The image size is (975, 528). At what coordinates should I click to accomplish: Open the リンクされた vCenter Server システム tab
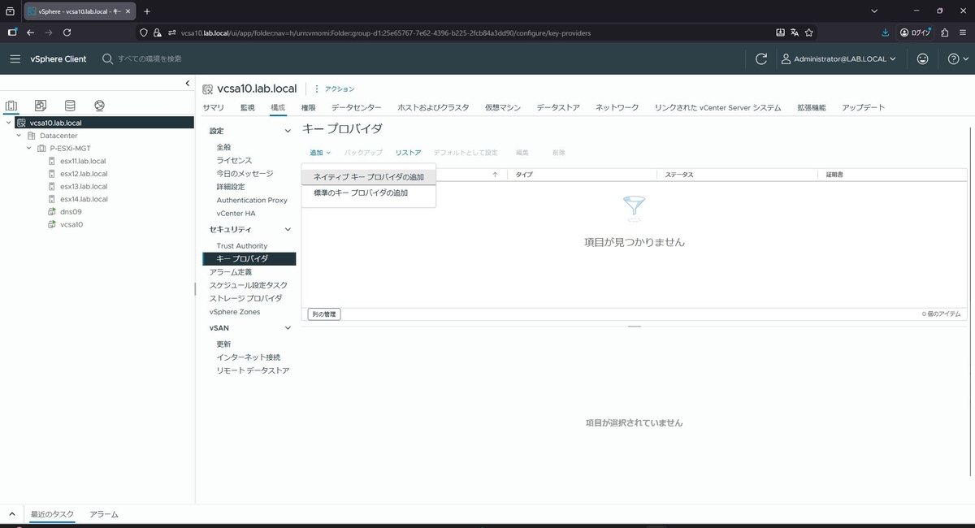[718, 107]
